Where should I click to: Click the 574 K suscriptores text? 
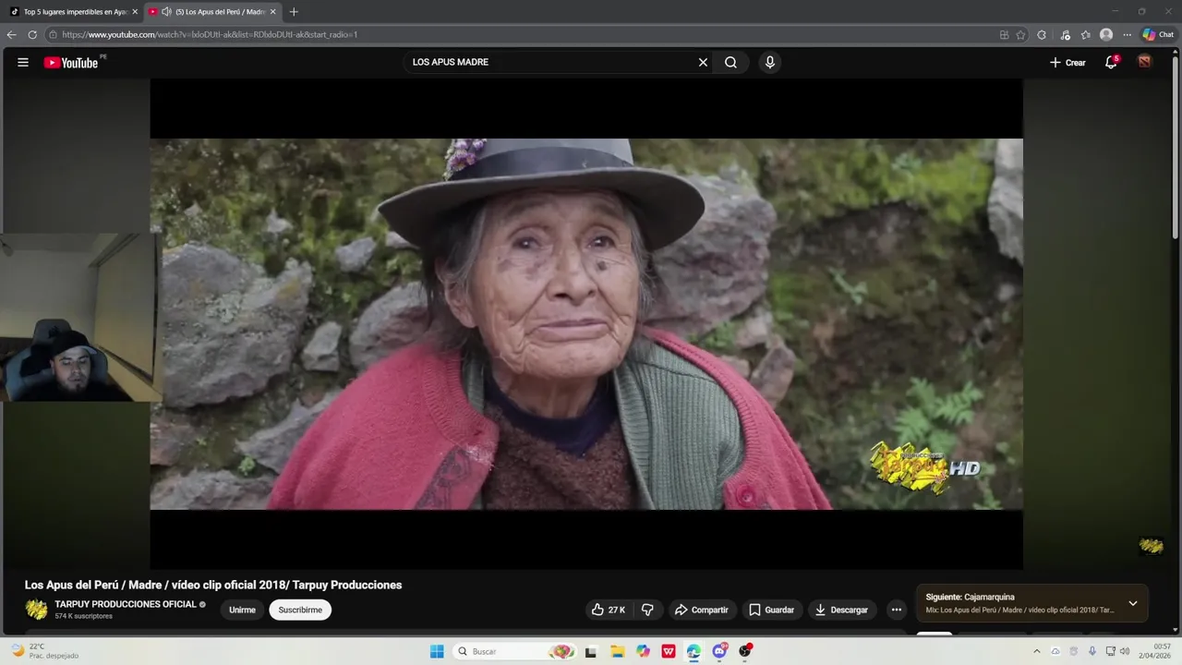[x=83, y=616]
